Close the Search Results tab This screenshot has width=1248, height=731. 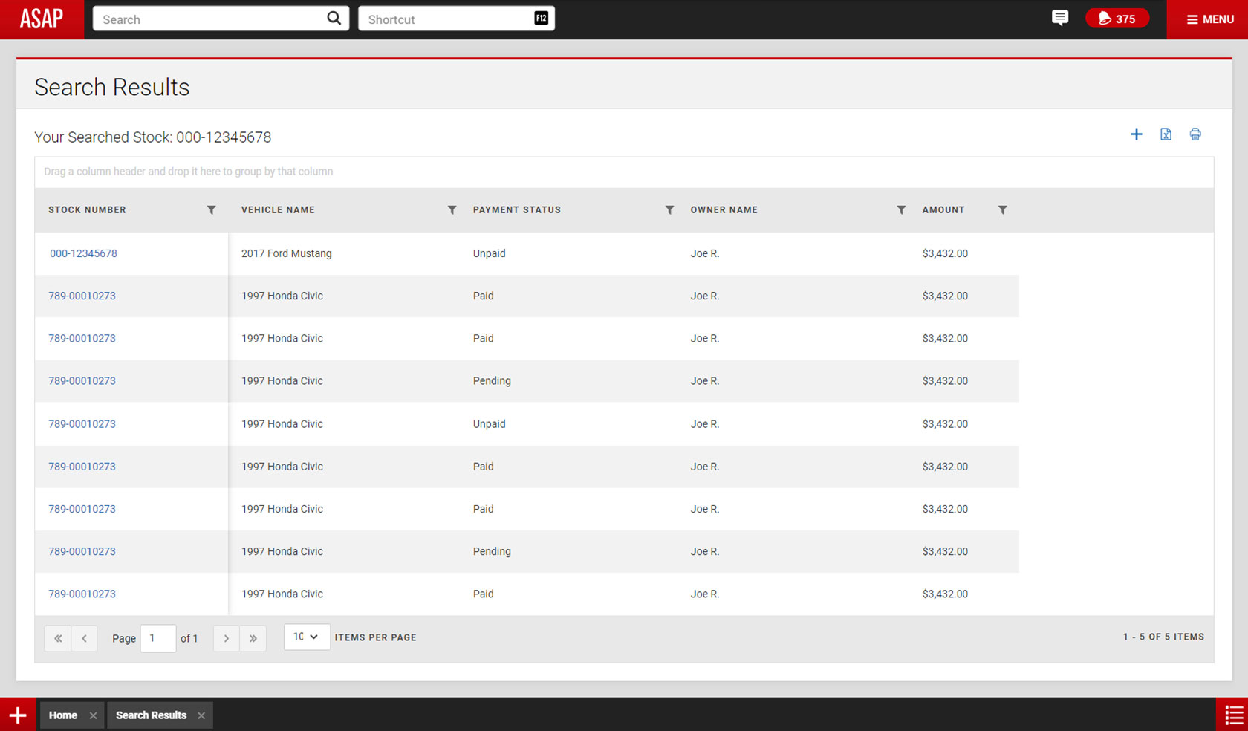[201, 715]
